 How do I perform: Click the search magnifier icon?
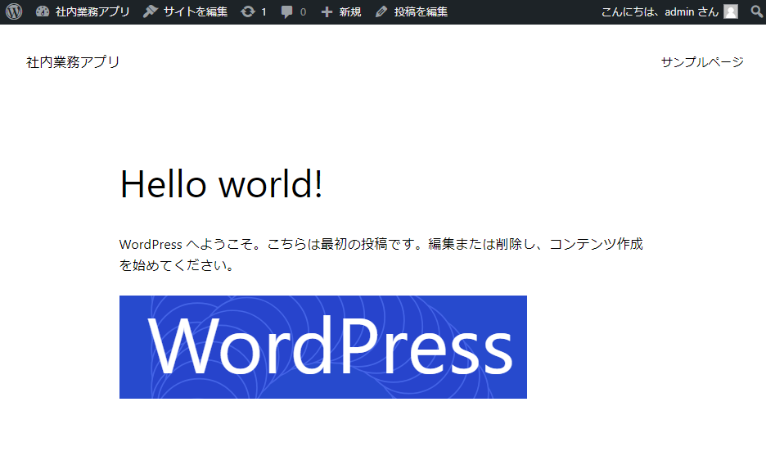[x=757, y=11]
